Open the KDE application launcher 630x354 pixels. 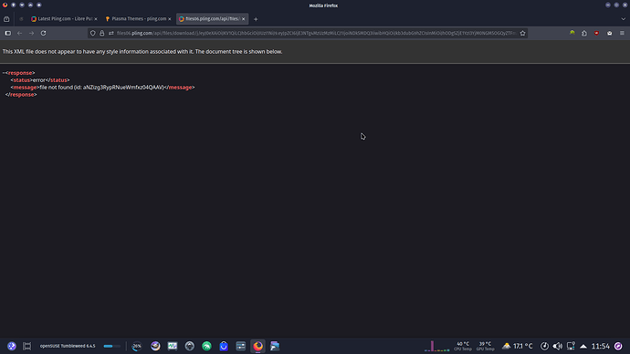coord(12,346)
